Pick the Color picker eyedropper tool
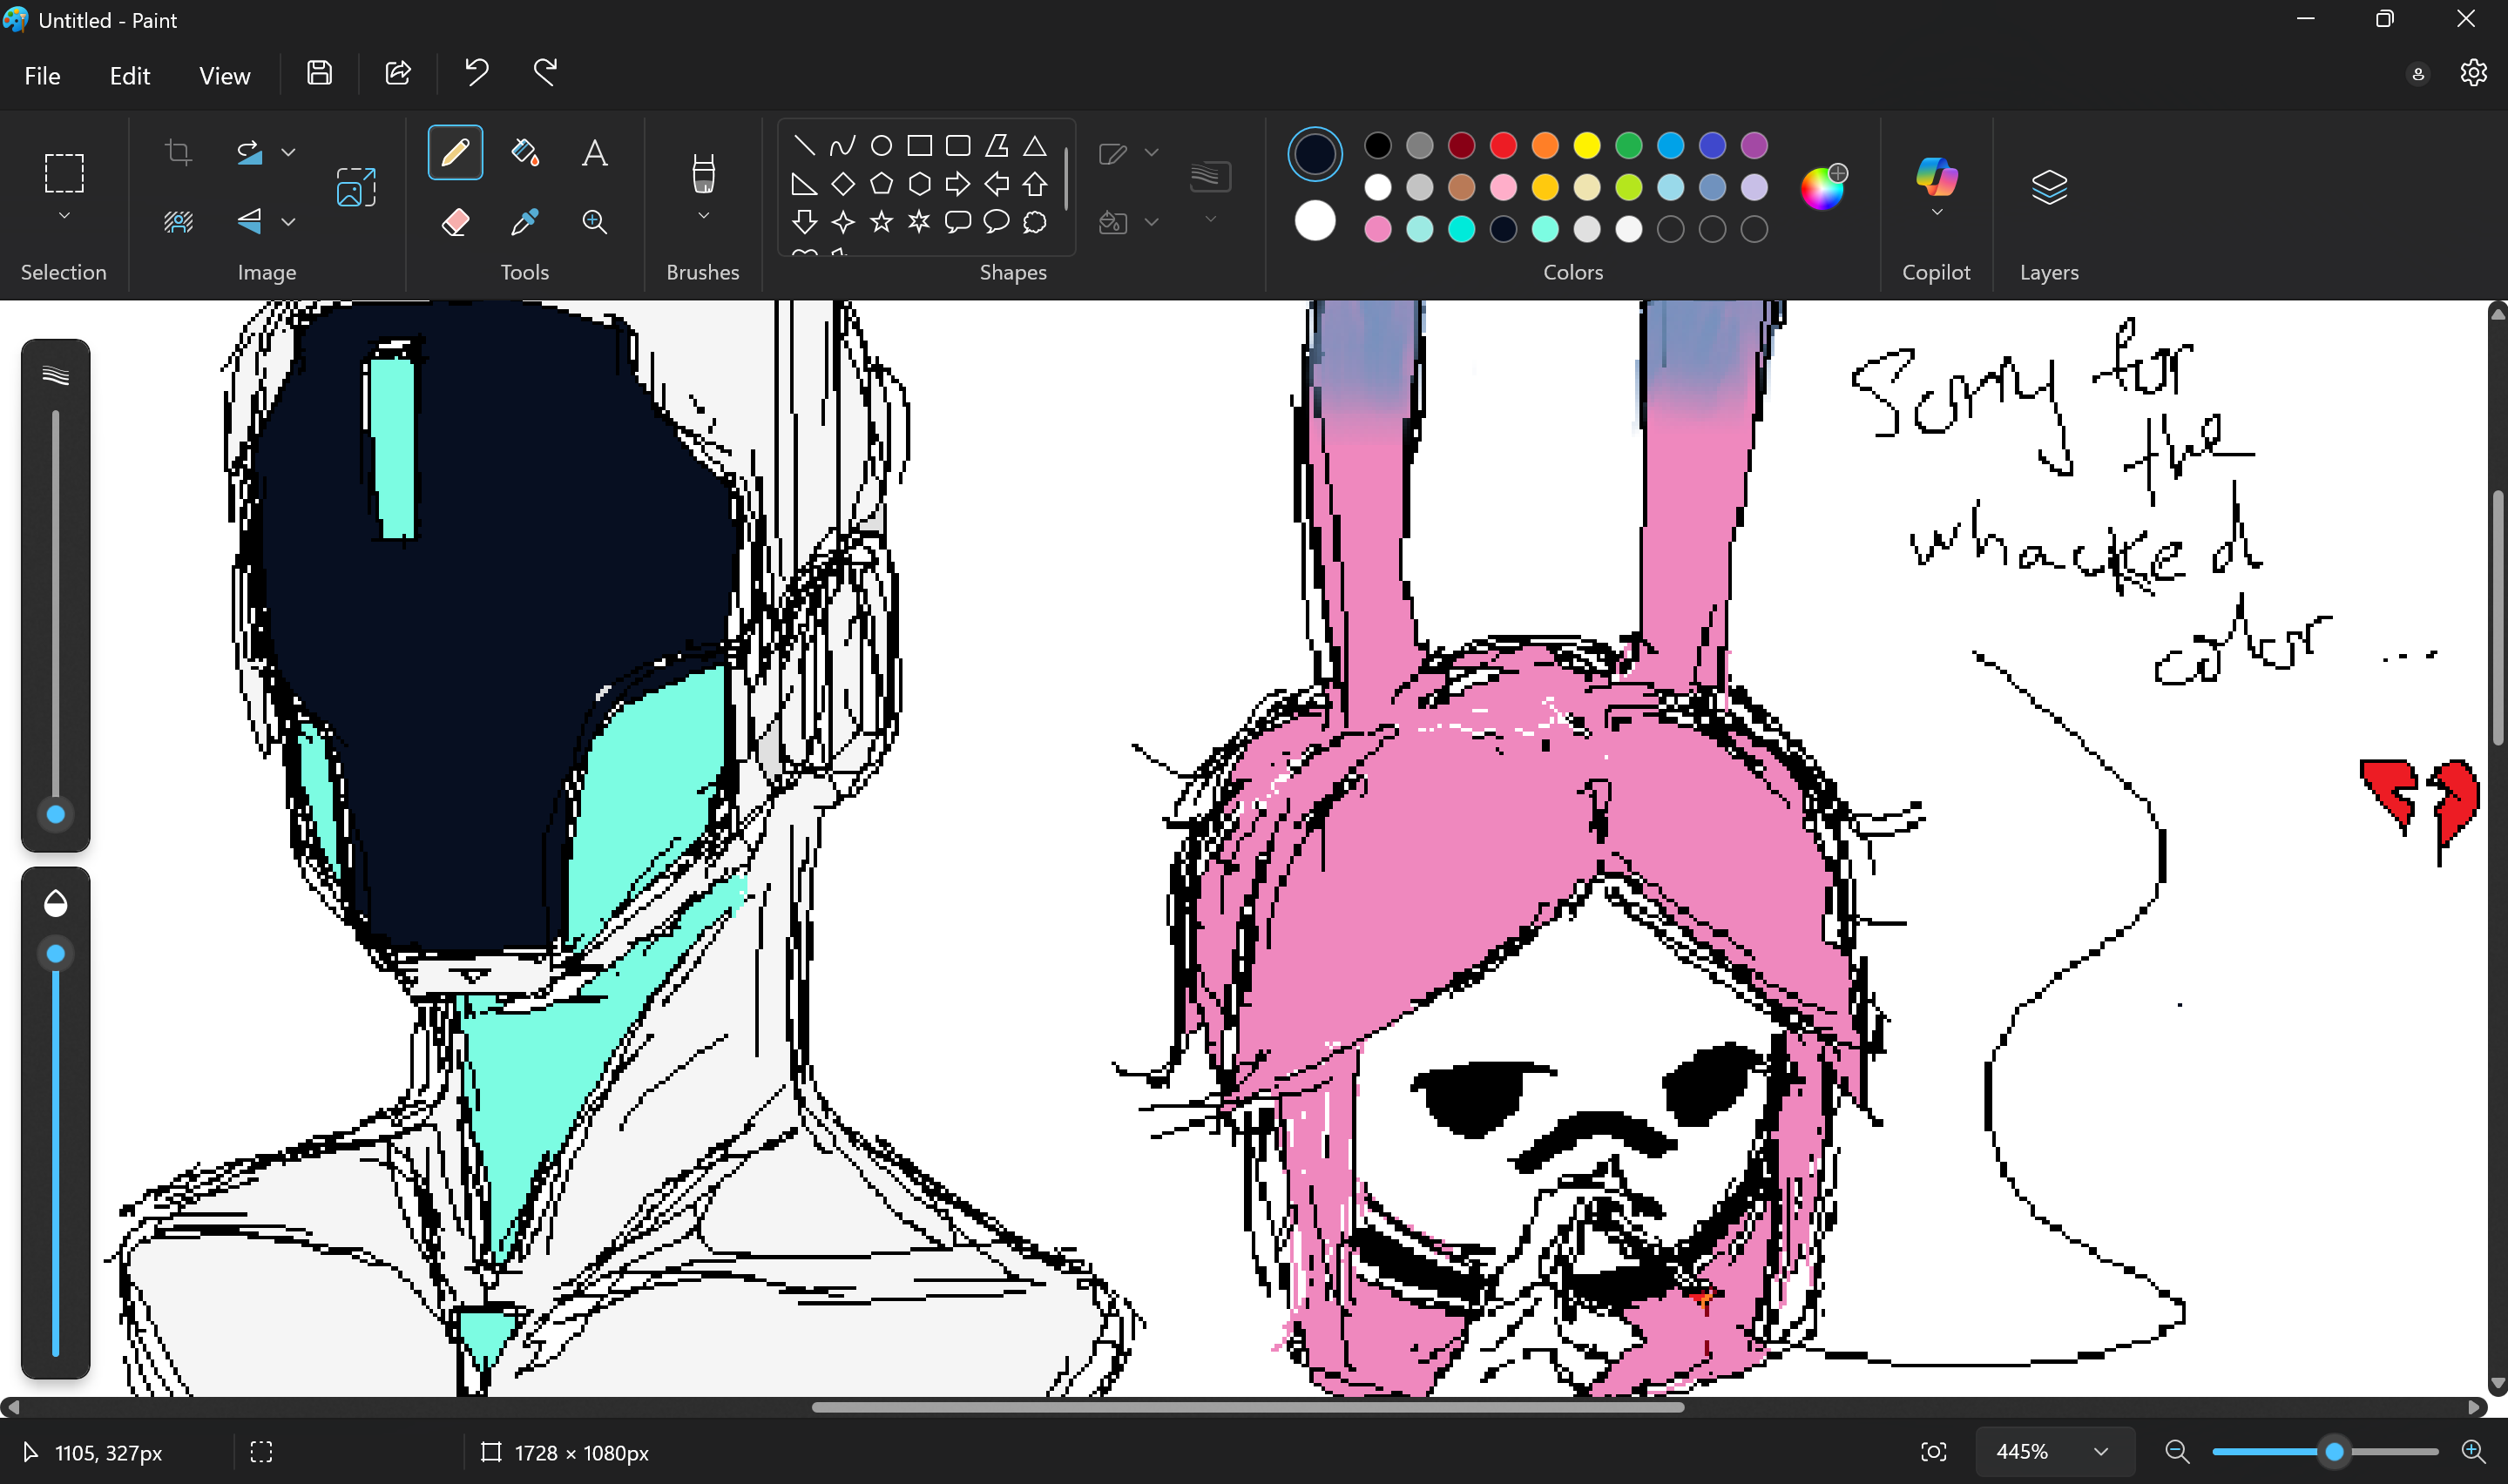2508x1484 pixels. pos(525,221)
